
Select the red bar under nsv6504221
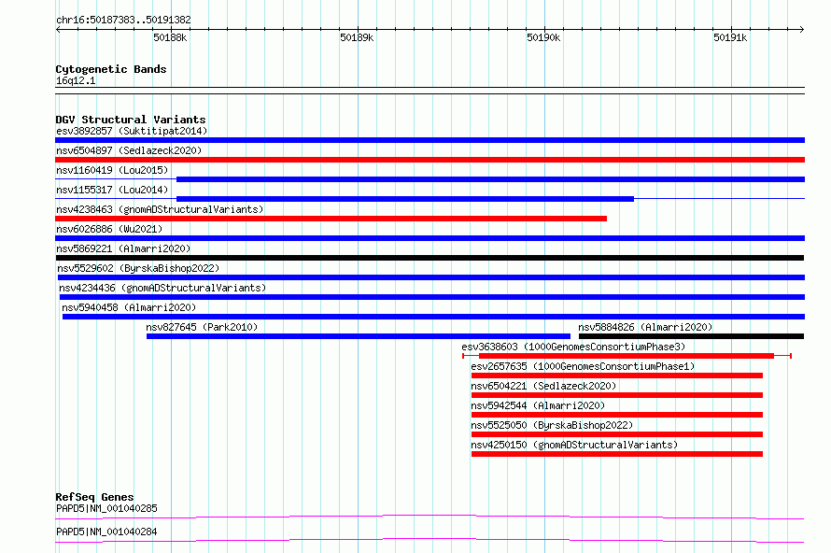click(x=617, y=395)
